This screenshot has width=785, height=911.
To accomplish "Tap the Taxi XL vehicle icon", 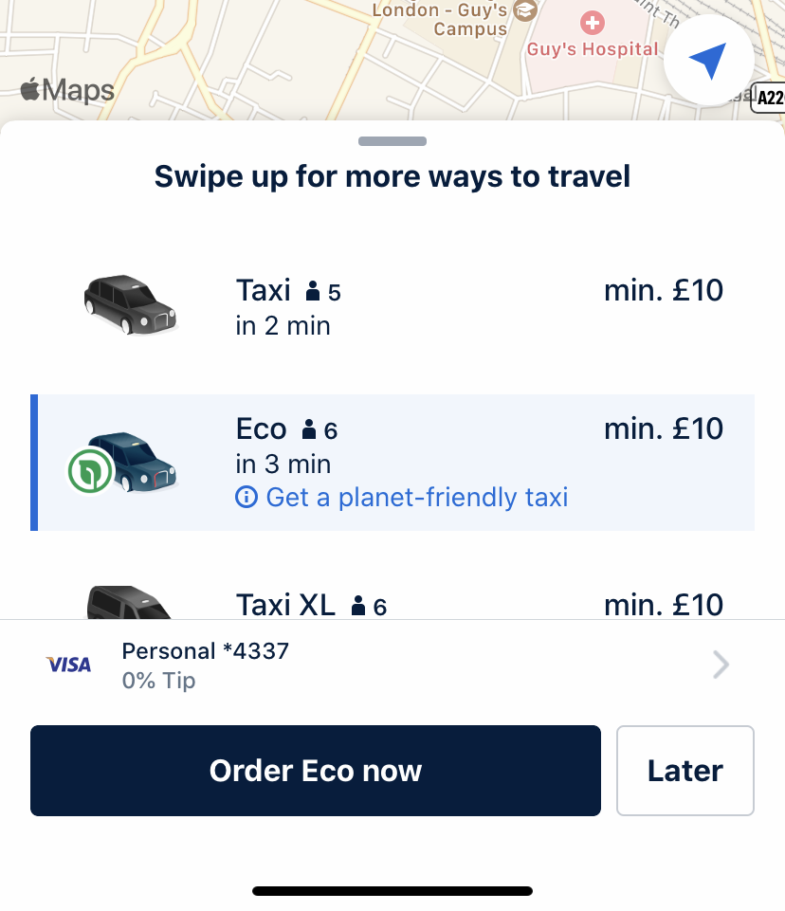I will click(129, 602).
